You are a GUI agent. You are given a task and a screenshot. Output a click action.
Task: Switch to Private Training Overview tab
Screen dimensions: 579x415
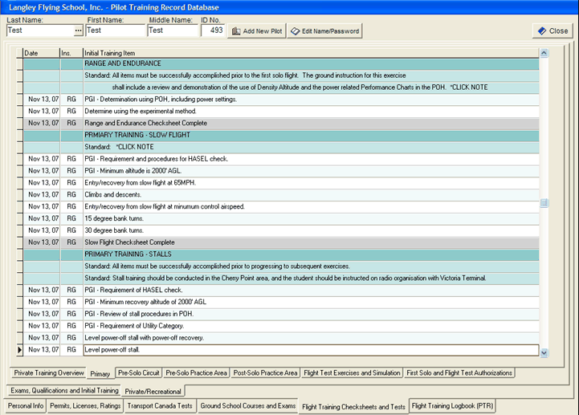[49, 373]
